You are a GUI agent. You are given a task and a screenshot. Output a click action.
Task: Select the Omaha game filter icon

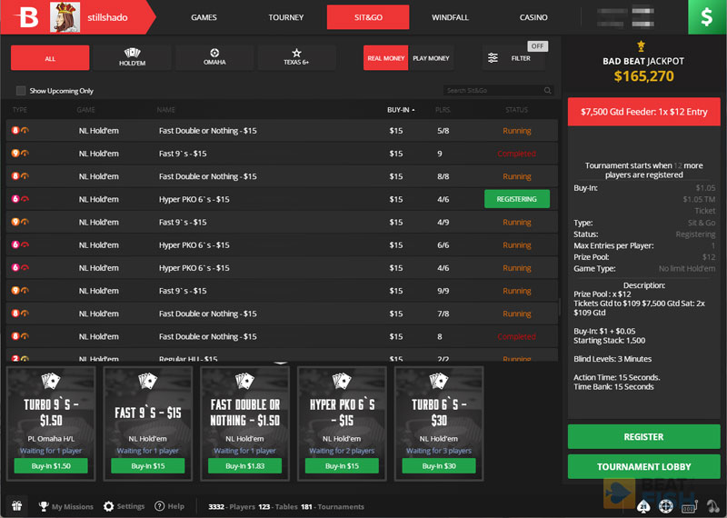coord(214,53)
